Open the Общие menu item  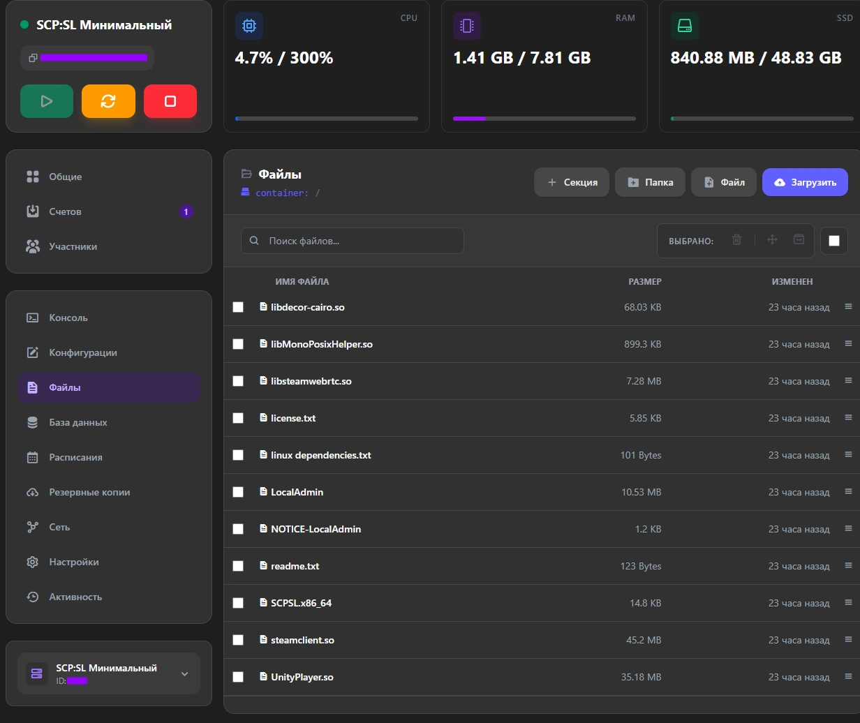109,177
